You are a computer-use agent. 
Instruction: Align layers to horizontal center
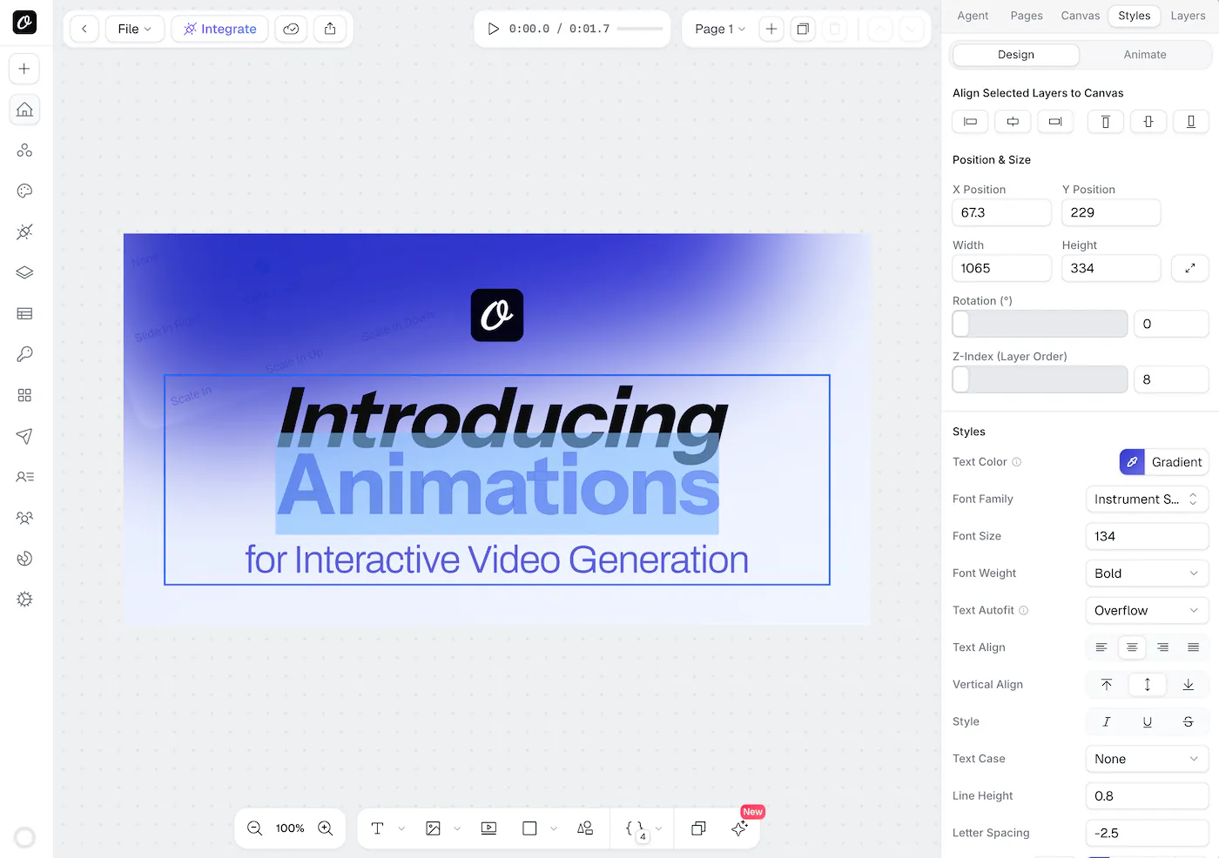[1013, 122]
